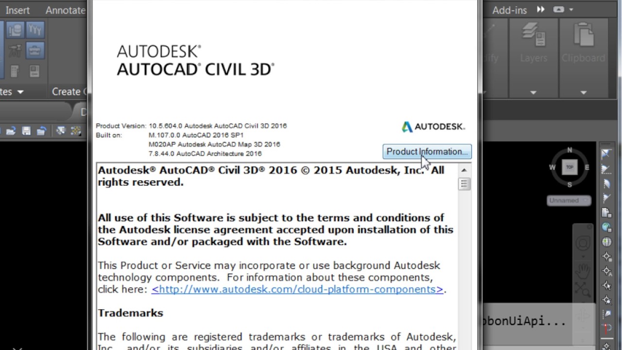Click the Create panel title

tap(68, 91)
